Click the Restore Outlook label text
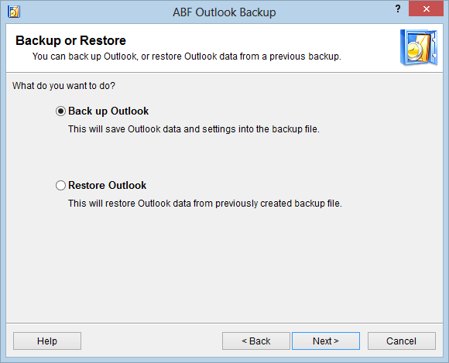This screenshot has height=363, width=449. pyautogui.click(x=107, y=186)
